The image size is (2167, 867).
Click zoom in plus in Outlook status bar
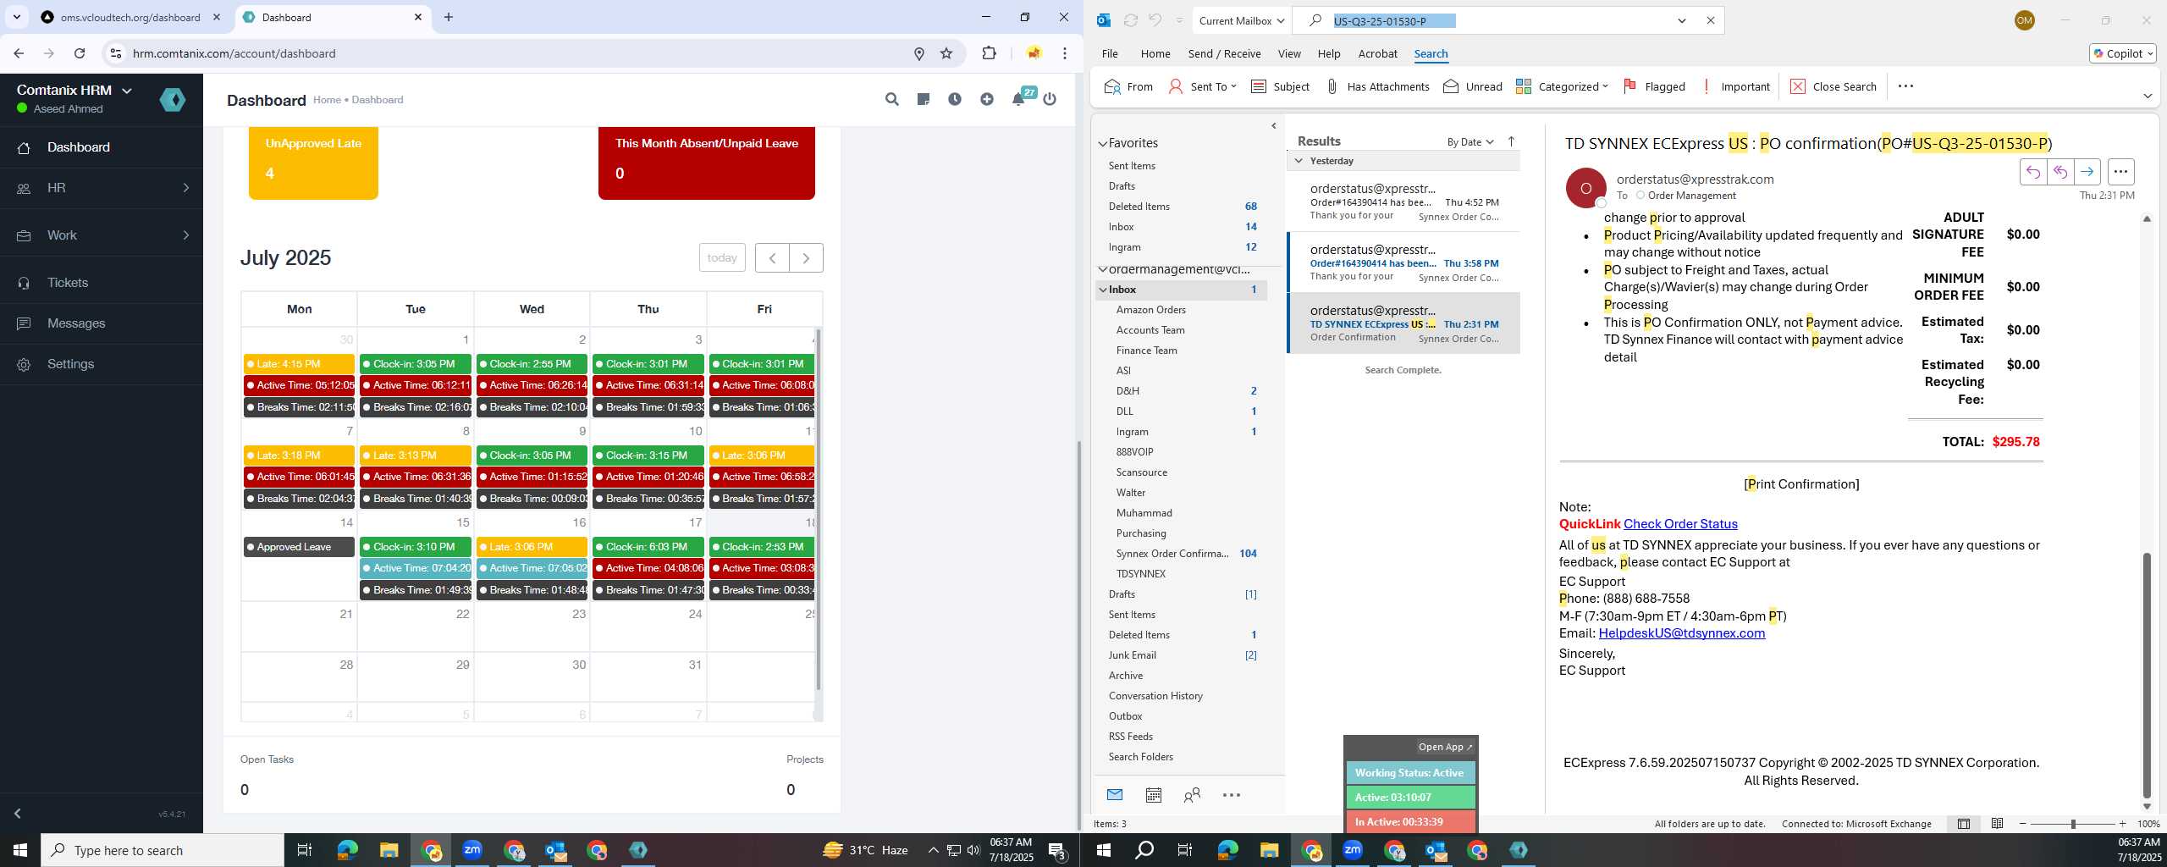(x=2122, y=824)
